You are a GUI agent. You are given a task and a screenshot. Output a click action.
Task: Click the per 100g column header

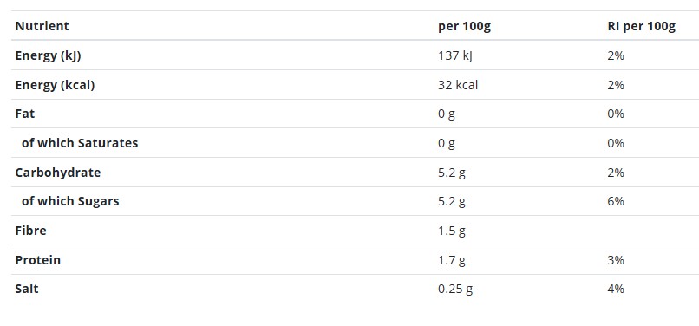[x=464, y=26]
